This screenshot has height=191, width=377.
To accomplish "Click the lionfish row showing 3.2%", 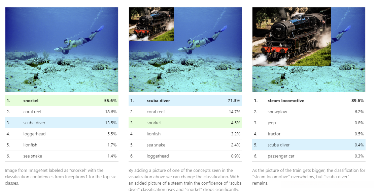I will [x=185, y=134].
